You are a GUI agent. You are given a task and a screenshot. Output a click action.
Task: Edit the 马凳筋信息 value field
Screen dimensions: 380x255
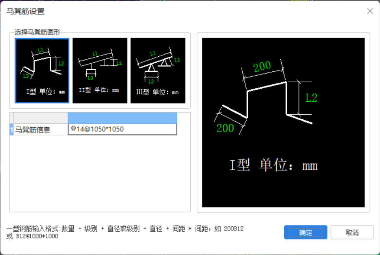point(122,129)
